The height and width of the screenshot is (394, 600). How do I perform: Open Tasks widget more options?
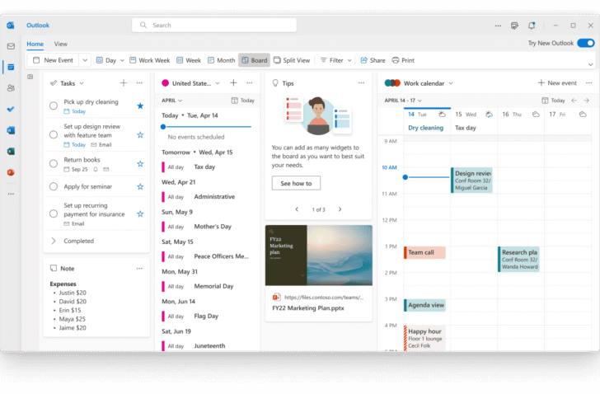point(139,83)
